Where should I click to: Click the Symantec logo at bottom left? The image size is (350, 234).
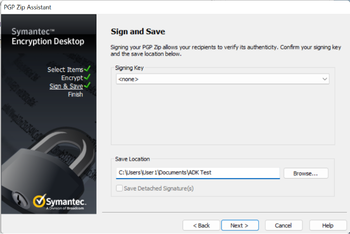(59, 201)
